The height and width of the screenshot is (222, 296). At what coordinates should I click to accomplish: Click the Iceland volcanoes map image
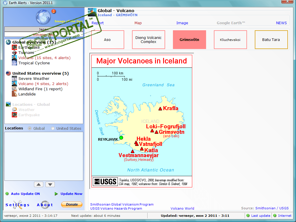coord(142,121)
